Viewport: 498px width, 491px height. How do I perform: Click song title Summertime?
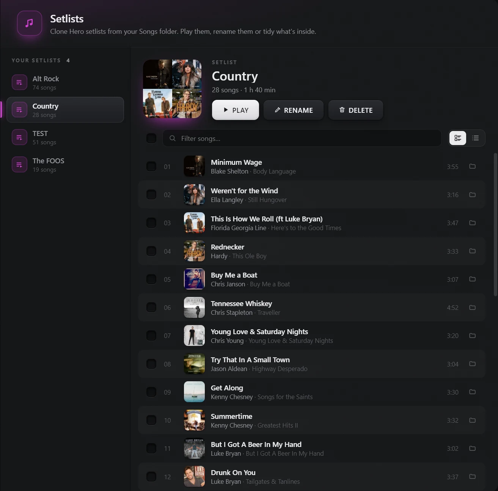point(231,416)
